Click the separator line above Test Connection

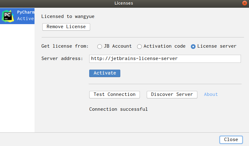(165, 84)
